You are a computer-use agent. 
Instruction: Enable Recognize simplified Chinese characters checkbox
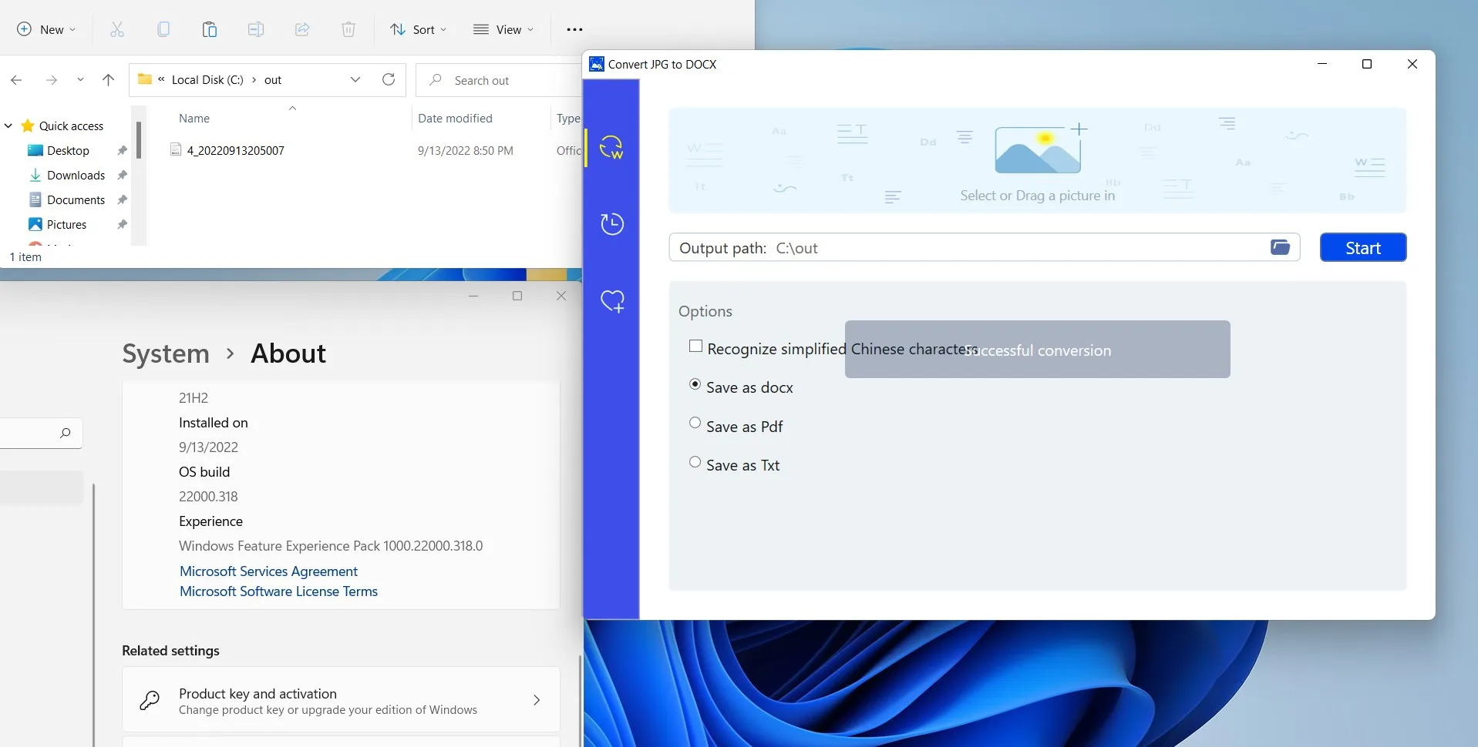695,347
